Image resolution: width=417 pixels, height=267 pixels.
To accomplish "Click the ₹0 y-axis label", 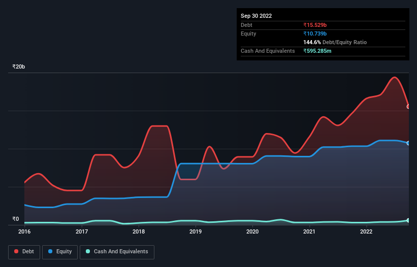I will tap(16, 219).
